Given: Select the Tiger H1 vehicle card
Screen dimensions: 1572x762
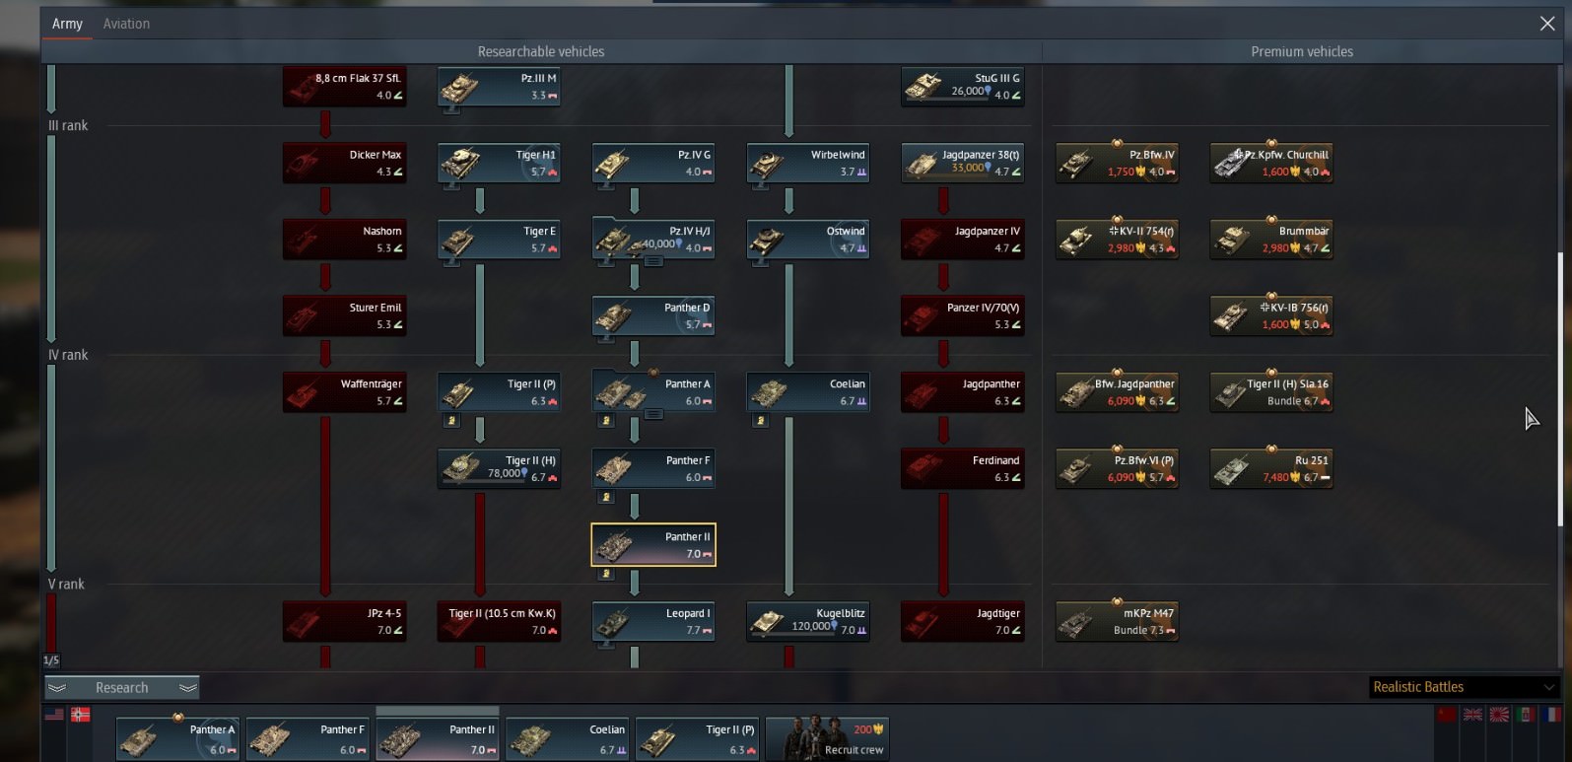Looking at the screenshot, I should [x=499, y=163].
